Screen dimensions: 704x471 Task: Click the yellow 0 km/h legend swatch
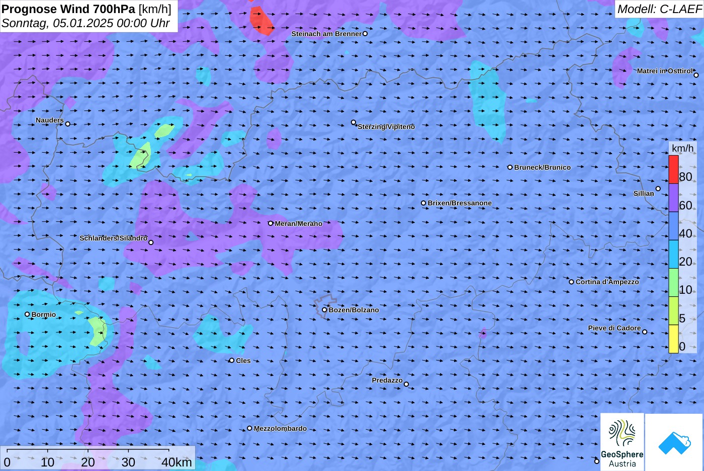click(x=673, y=339)
